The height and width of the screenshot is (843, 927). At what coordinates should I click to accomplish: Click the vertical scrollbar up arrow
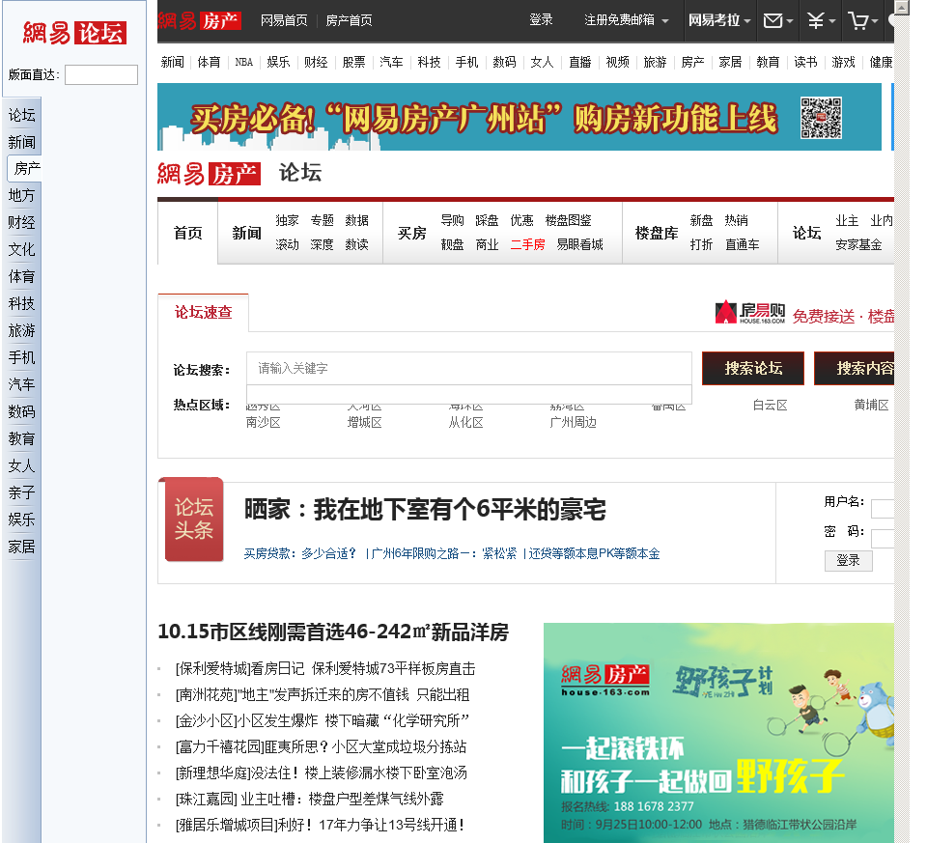pyautogui.click(x=901, y=7)
